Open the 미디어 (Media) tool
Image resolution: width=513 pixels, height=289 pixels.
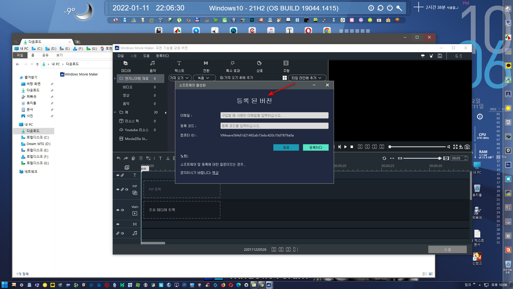126,66
